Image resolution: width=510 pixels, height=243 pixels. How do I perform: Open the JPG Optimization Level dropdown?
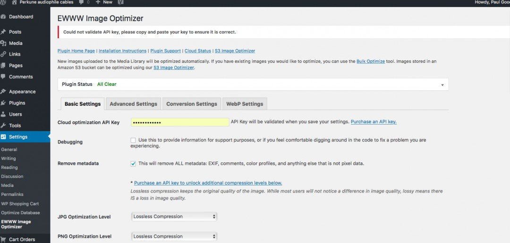pyautogui.click(x=174, y=217)
